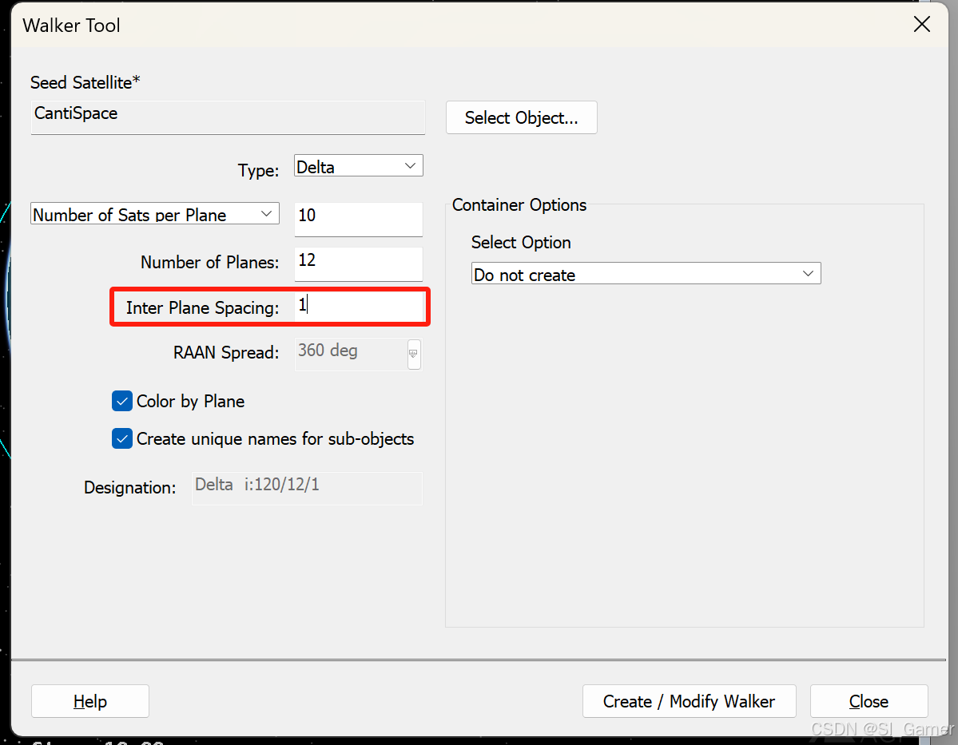The image size is (958, 745).
Task: Click the Close button at bottom right
Action: (869, 701)
